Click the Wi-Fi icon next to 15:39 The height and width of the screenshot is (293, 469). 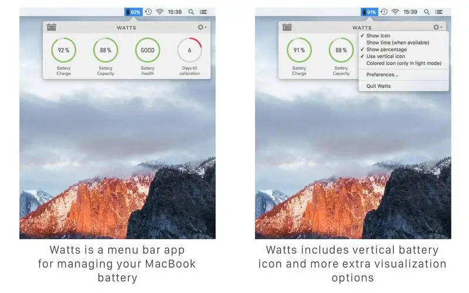[x=395, y=12]
